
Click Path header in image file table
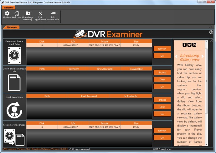click(x=42, y=69)
